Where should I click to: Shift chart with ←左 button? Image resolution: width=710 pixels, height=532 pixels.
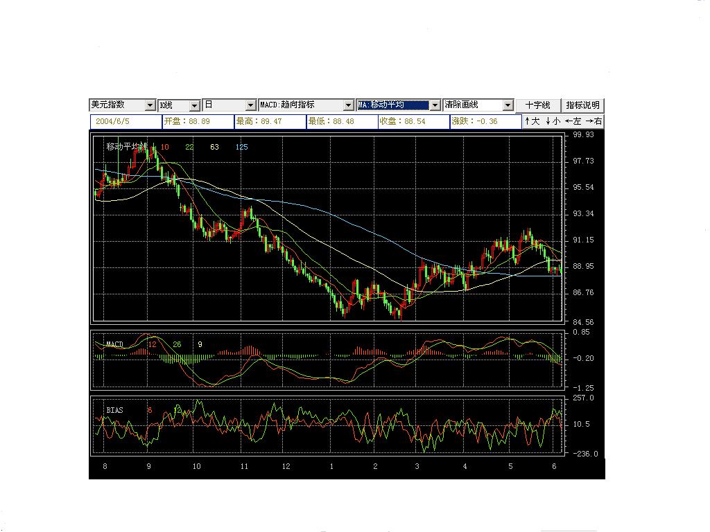(x=573, y=121)
